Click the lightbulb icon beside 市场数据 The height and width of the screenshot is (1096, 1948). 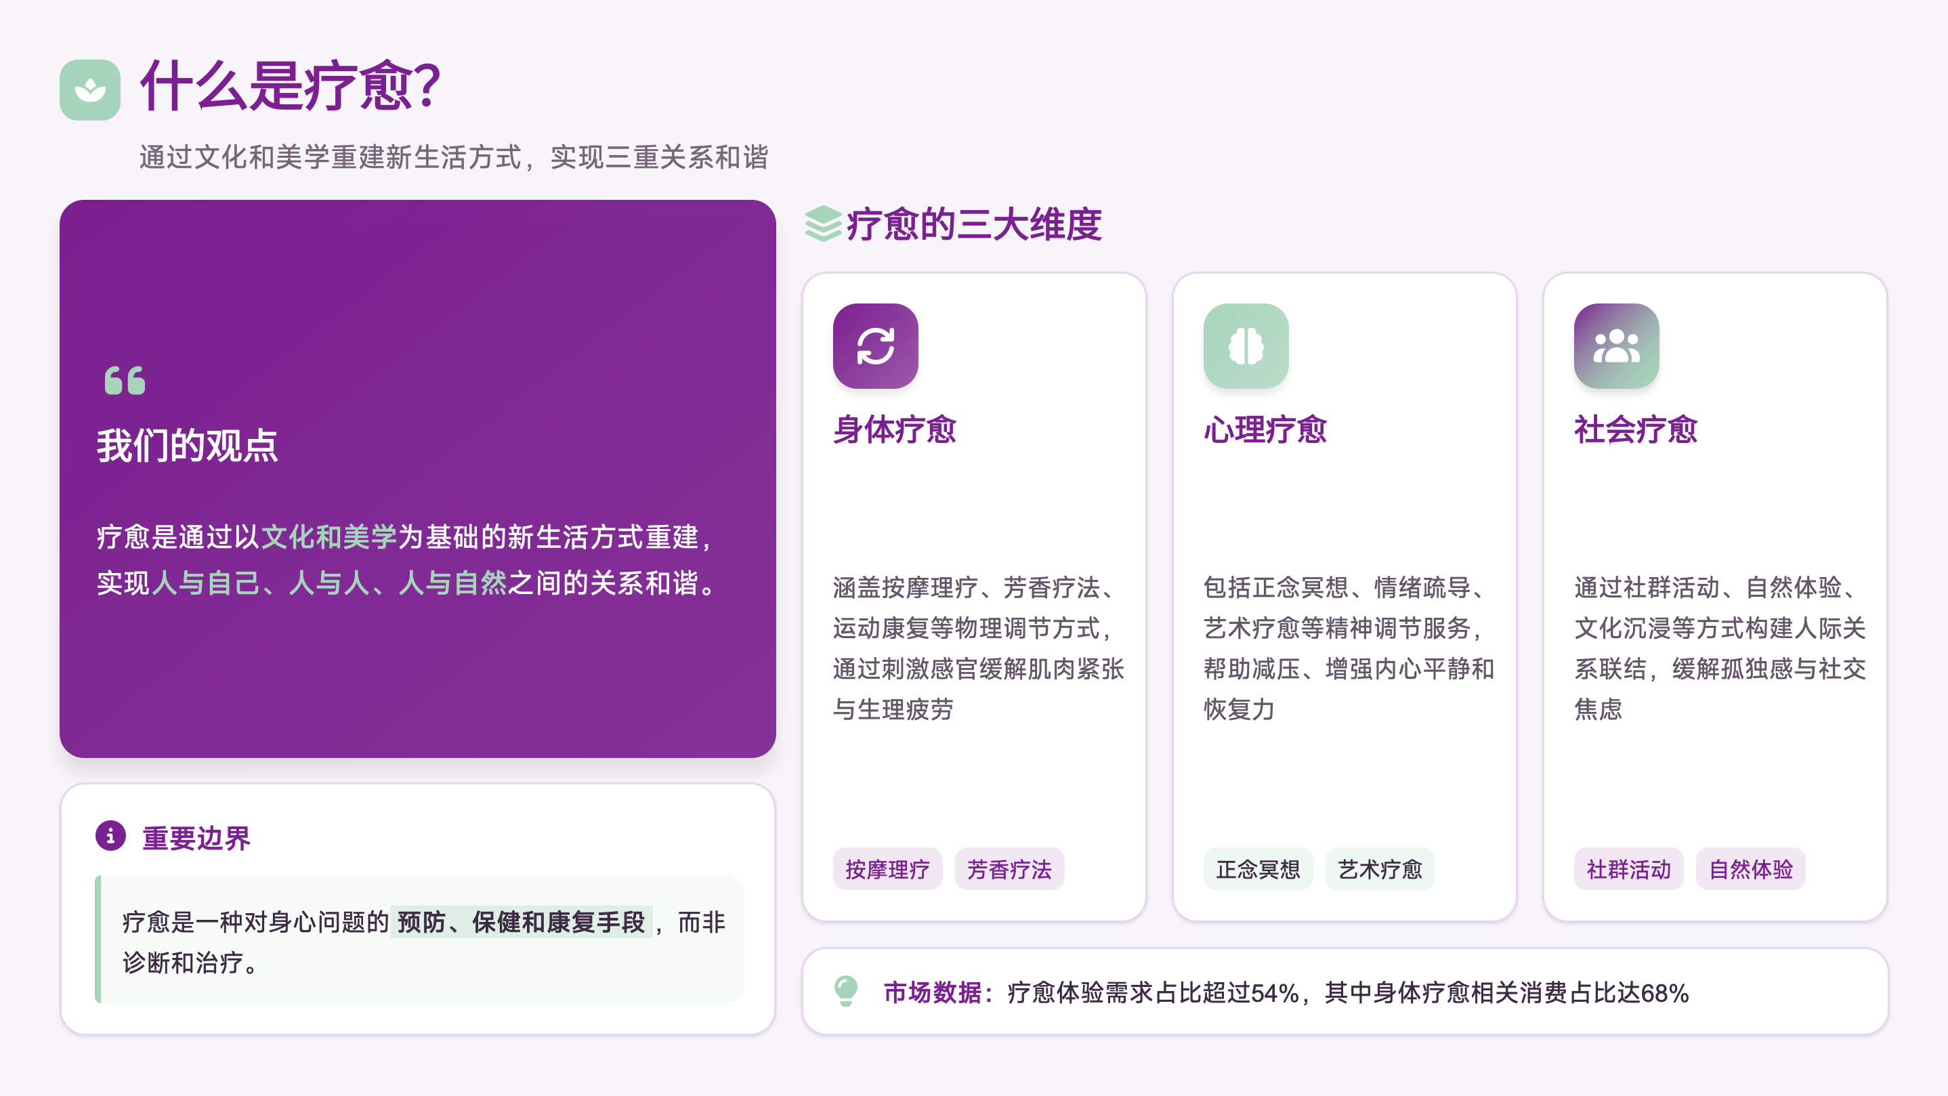pyautogui.click(x=845, y=992)
